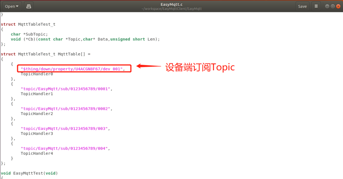Viewport: 343px width, 179px height.
Task: Click the void EasyMqttTest(void) line
Action: tap(29, 173)
